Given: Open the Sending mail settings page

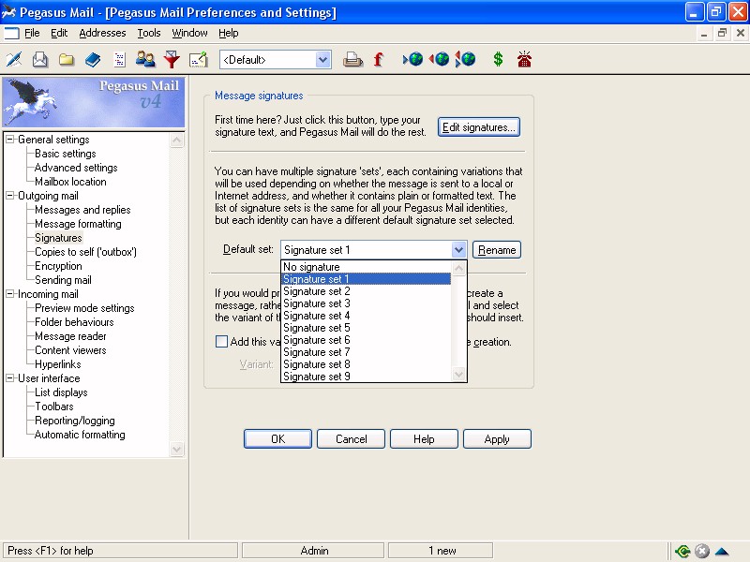Looking at the screenshot, I should [63, 280].
